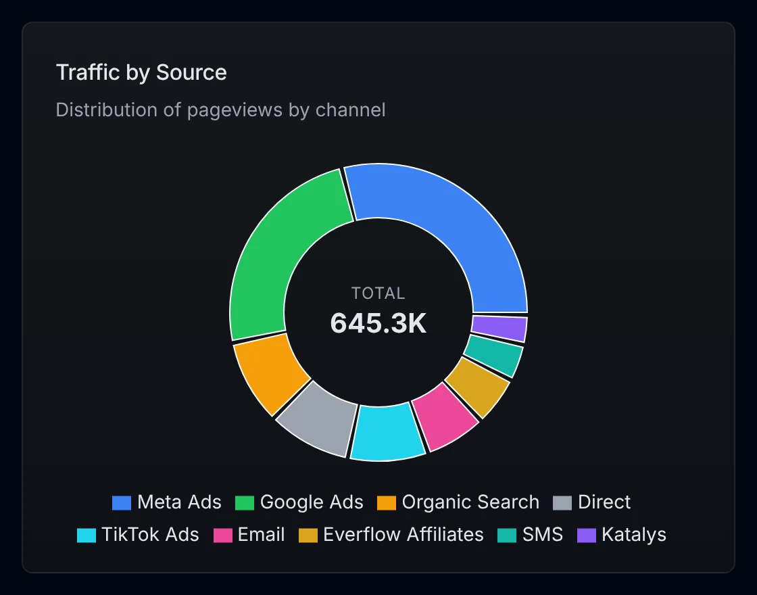Toggle the Everflow Affiliates legend label
The image size is (757, 595).
404,535
